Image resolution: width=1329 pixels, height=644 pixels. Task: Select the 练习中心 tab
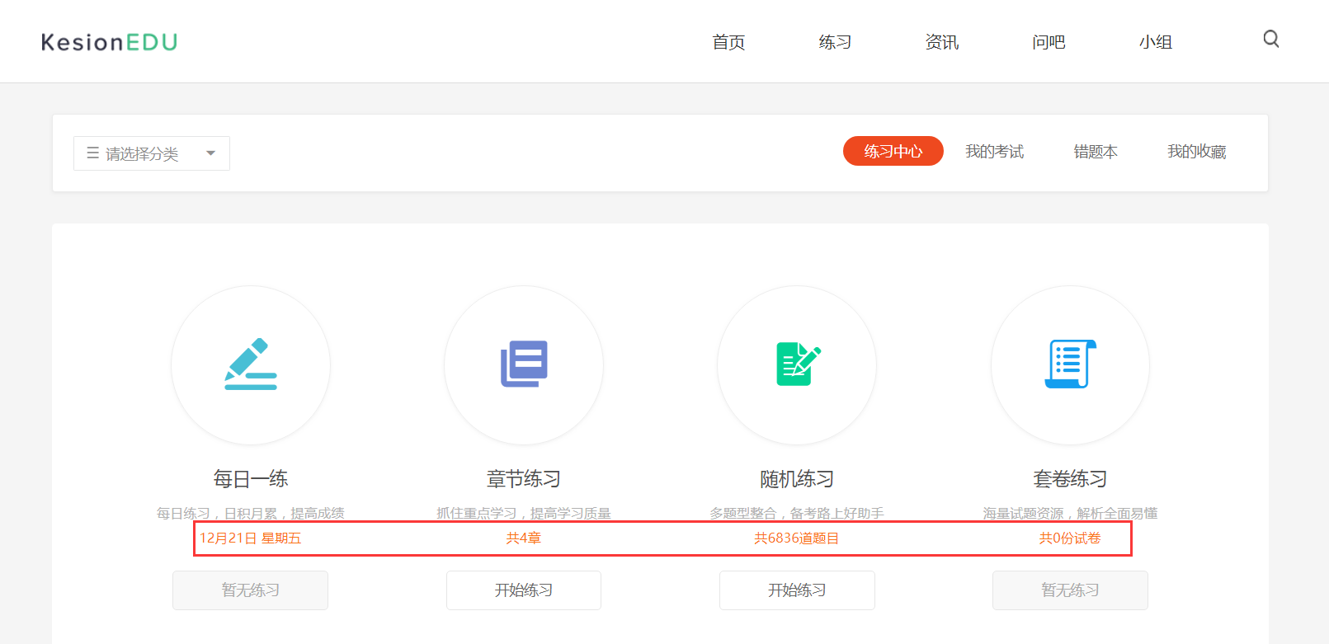pyautogui.click(x=893, y=151)
